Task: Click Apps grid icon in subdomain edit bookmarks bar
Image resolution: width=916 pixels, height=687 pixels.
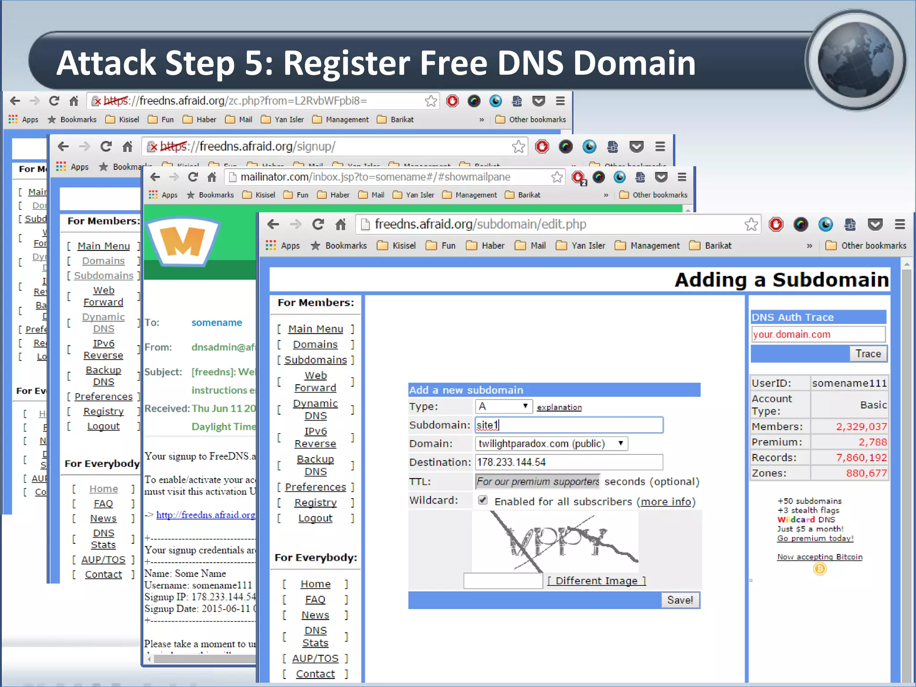Action: pyautogui.click(x=271, y=246)
